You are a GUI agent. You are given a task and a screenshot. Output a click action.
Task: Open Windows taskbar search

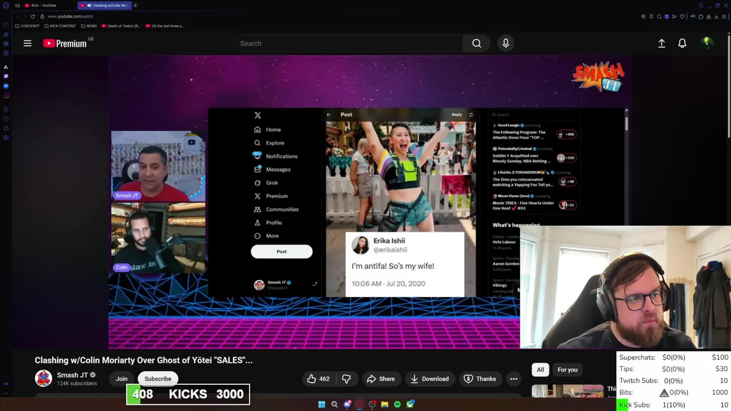pos(334,404)
